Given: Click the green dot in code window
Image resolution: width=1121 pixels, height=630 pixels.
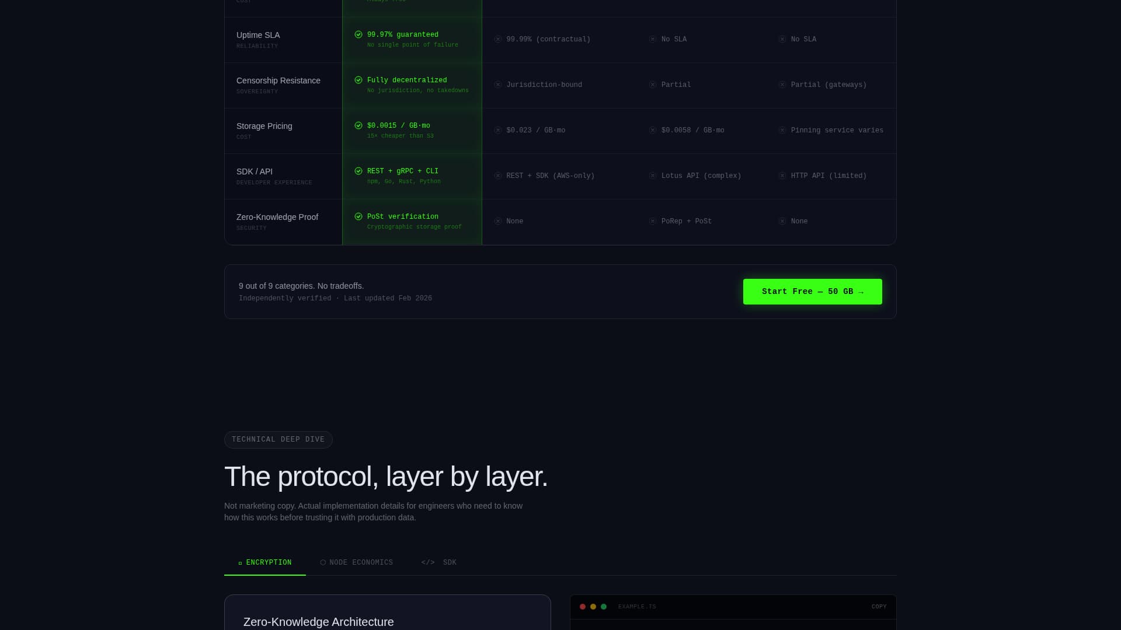Looking at the screenshot, I should [x=604, y=607].
